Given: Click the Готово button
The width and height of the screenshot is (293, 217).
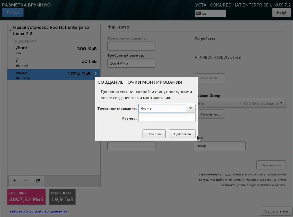Looking at the screenshot, I should coord(13,12).
